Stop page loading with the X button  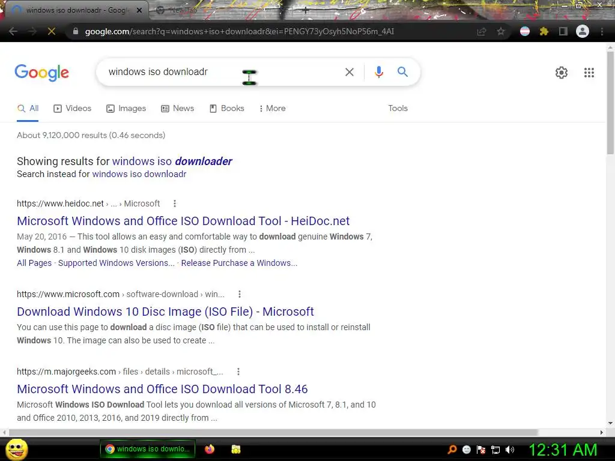click(52, 31)
